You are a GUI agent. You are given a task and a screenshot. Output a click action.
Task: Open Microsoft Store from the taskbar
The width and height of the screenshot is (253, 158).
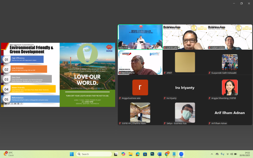pos(145,154)
